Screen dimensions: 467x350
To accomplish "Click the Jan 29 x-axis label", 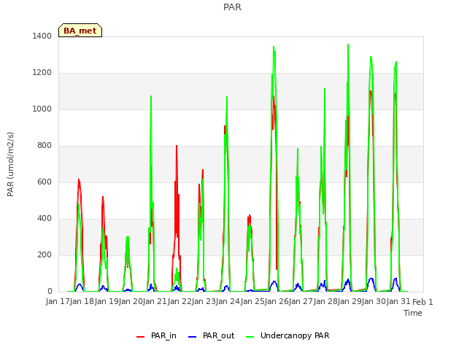I will tap(350, 301).
